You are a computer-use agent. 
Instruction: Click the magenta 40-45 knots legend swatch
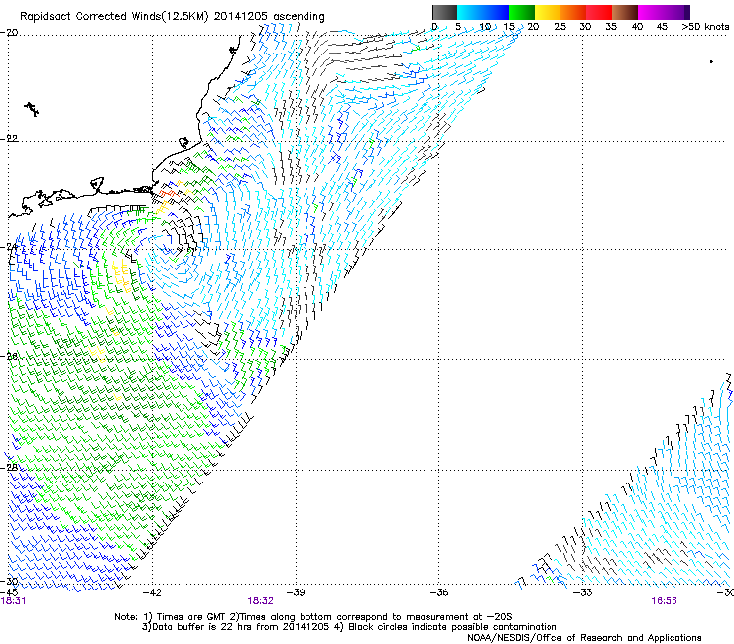(x=651, y=12)
